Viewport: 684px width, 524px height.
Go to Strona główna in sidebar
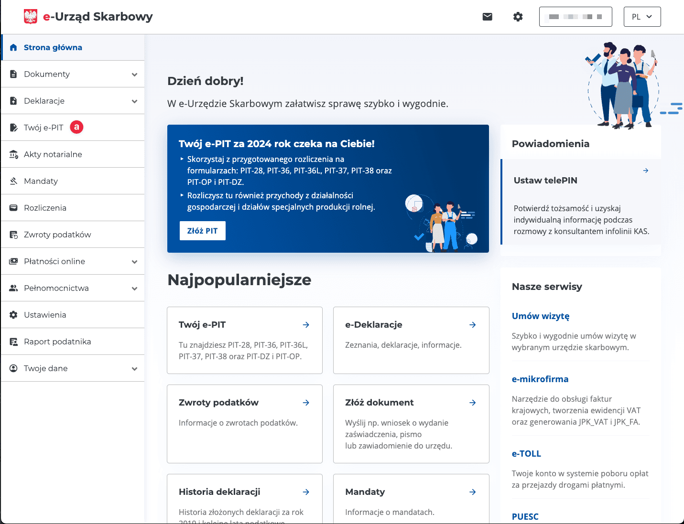pos(53,47)
